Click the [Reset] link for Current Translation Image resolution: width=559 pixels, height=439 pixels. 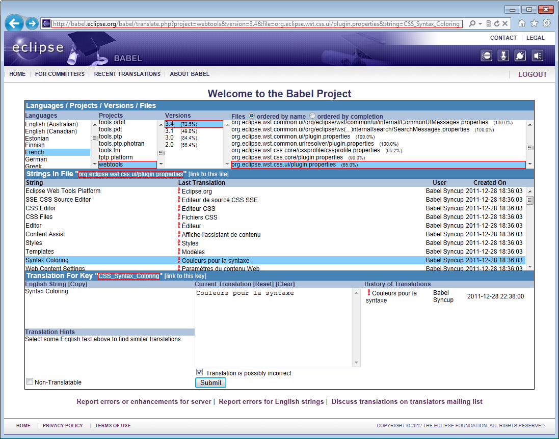coord(263,284)
